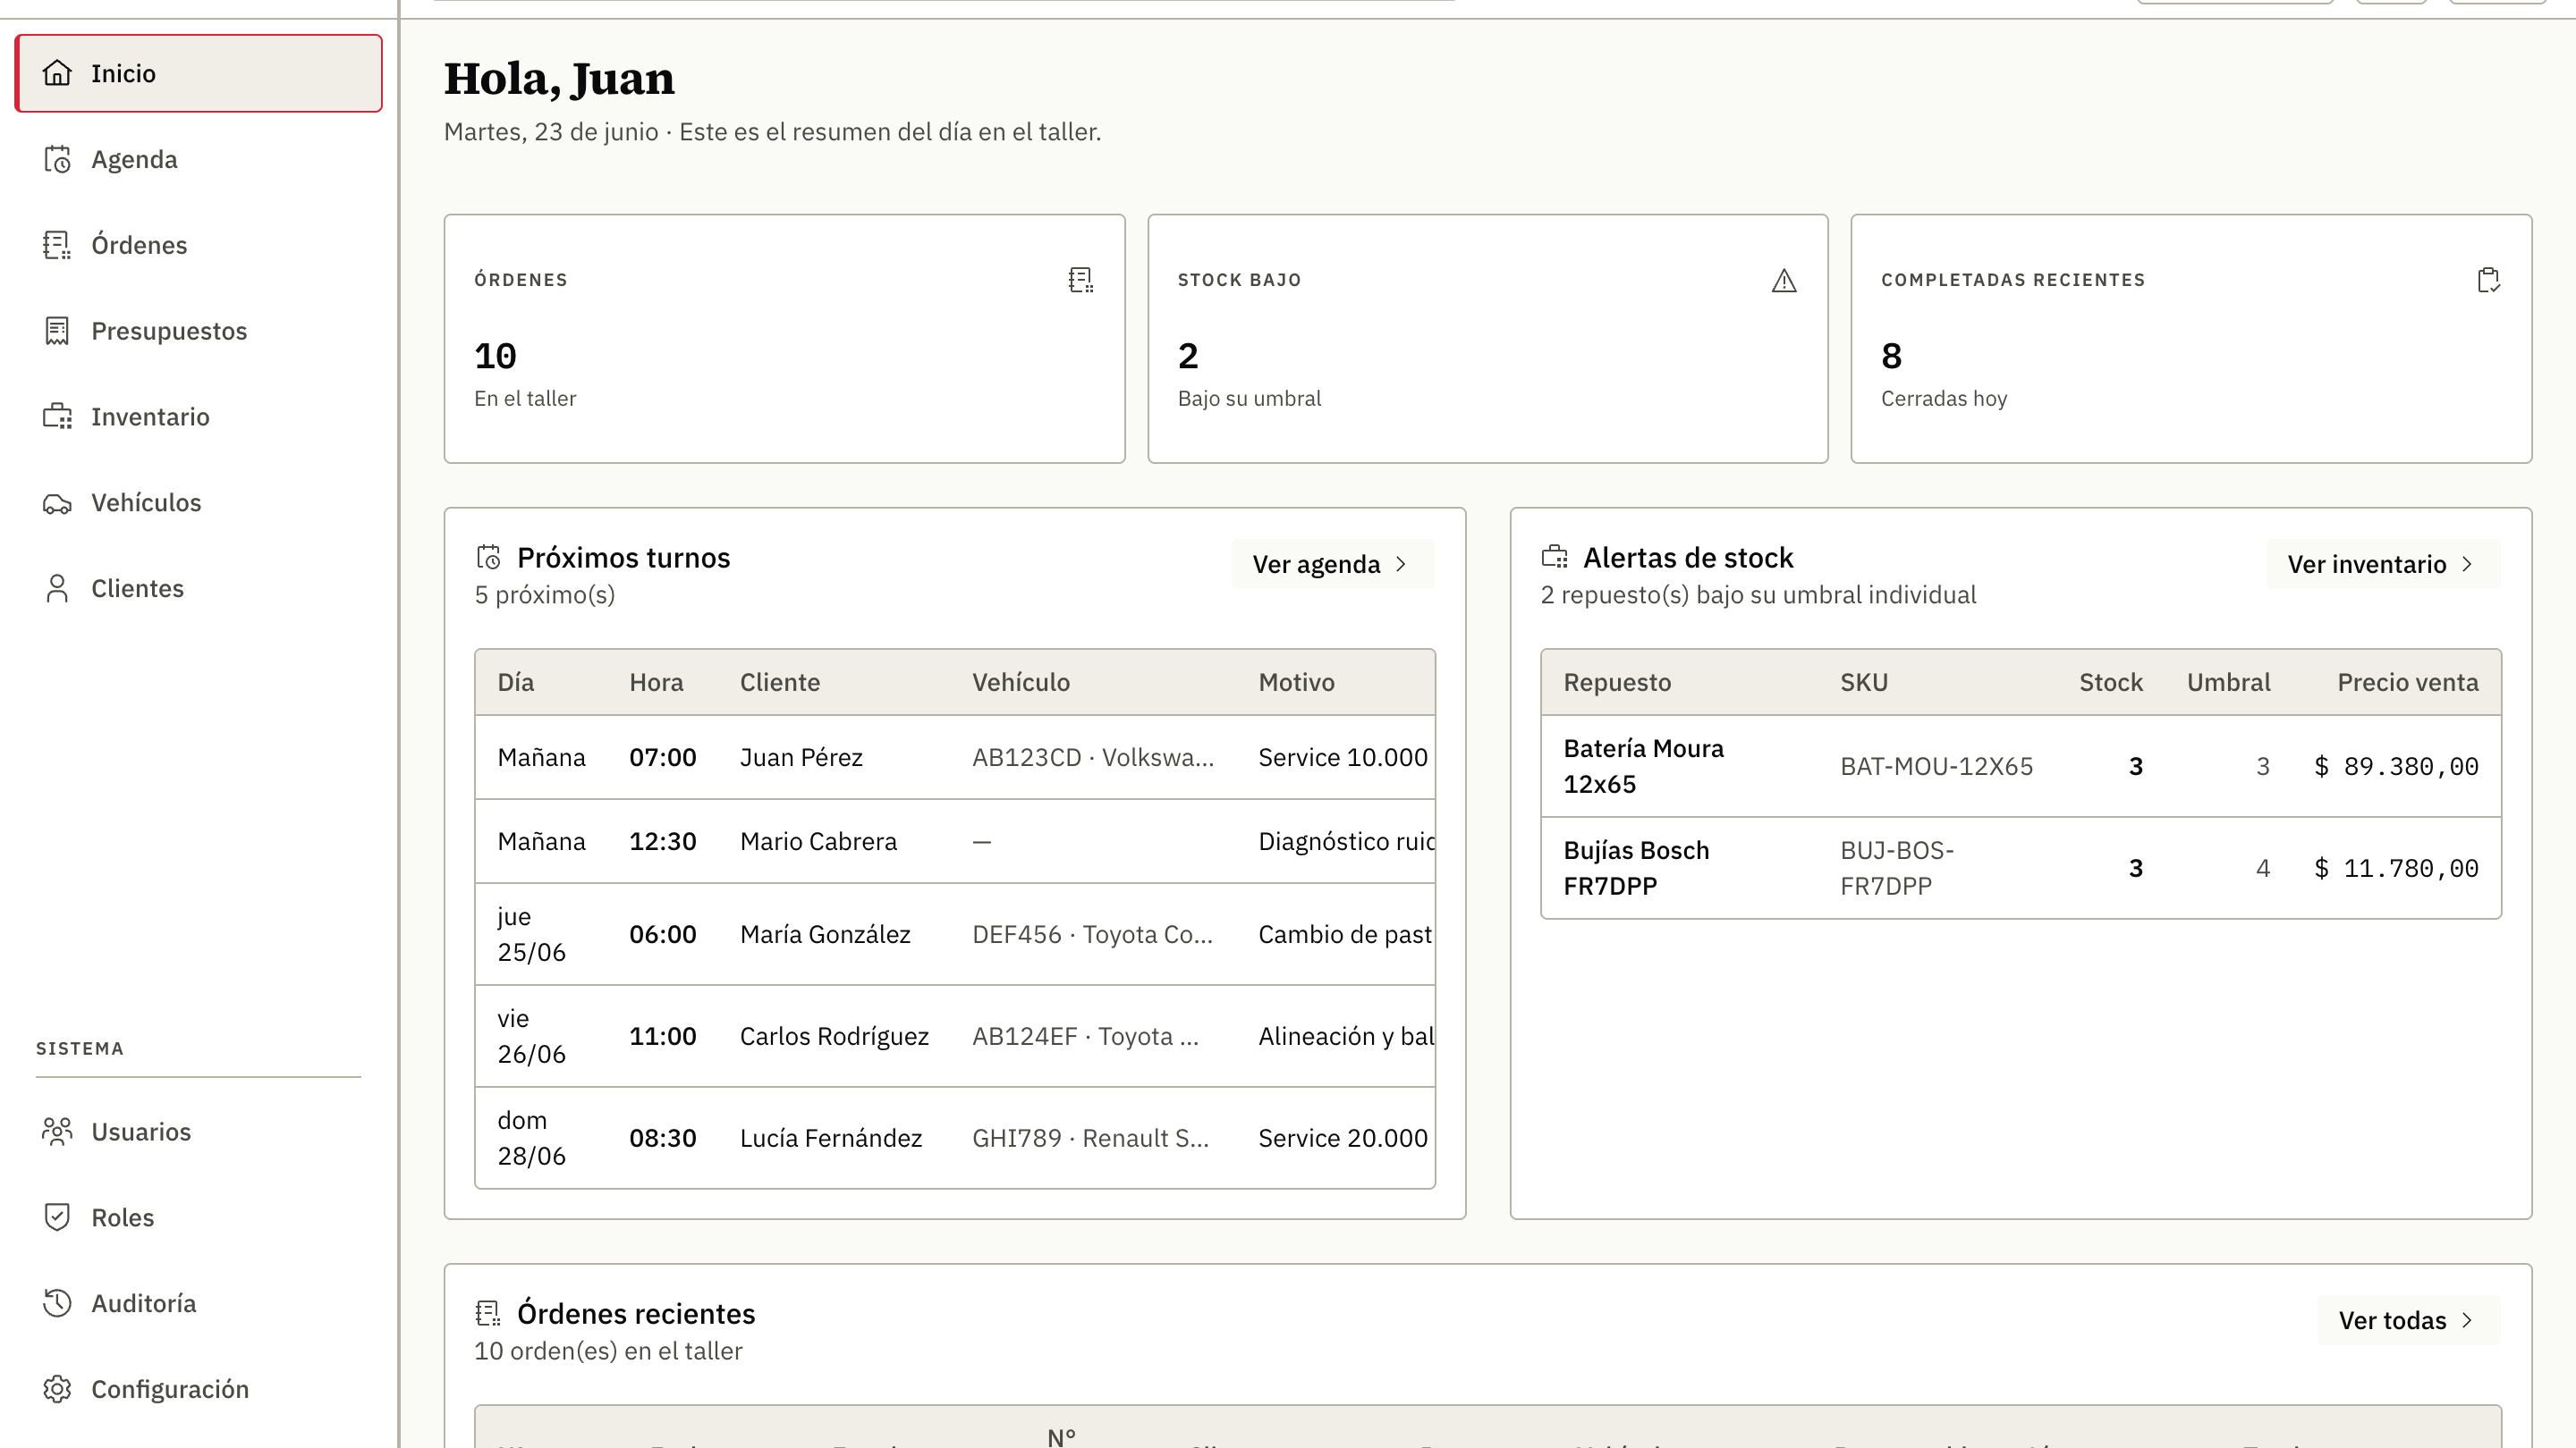The image size is (2576, 1448).
Task: Expand chevron on Ver agenda
Action: pyautogui.click(x=1401, y=565)
